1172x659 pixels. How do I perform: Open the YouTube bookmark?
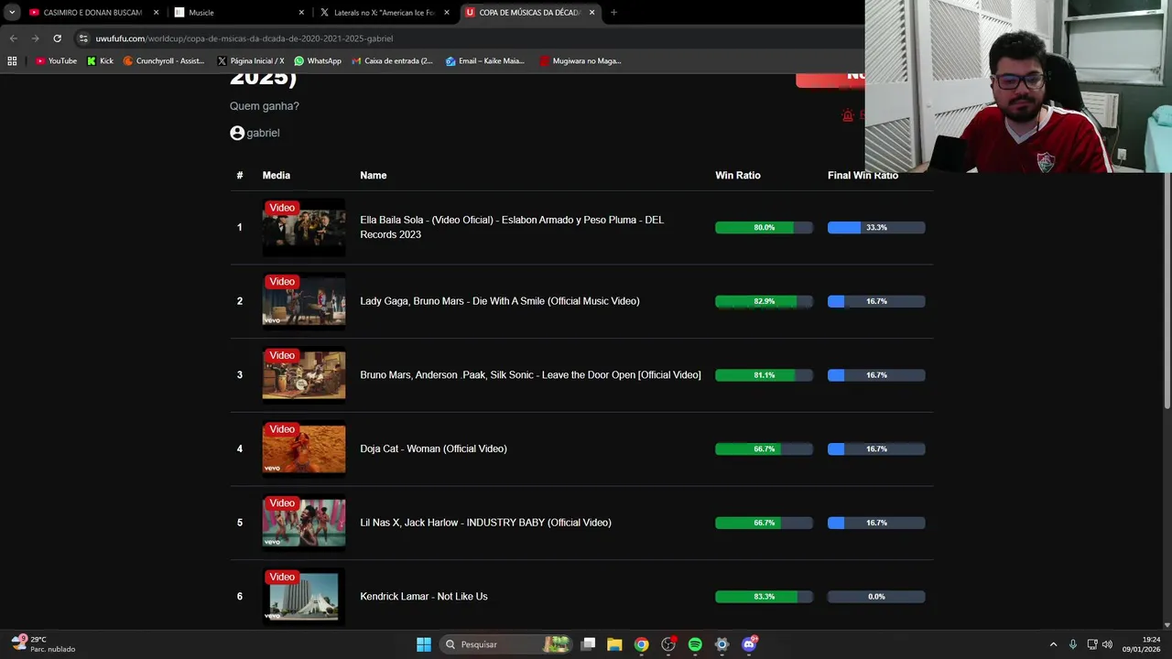tap(56, 61)
